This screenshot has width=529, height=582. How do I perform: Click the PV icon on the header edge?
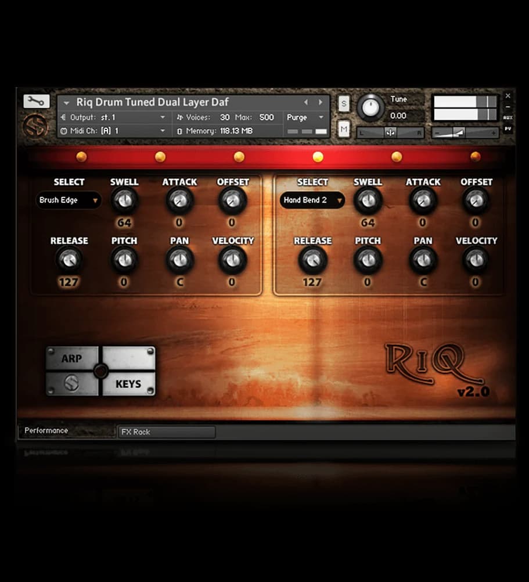click(x=508, y=128)
